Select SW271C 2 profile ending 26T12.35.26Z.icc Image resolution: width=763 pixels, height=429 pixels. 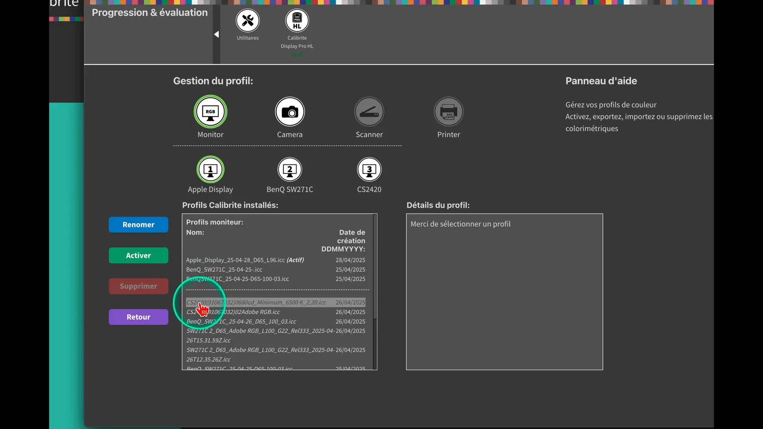click(276, 355)
